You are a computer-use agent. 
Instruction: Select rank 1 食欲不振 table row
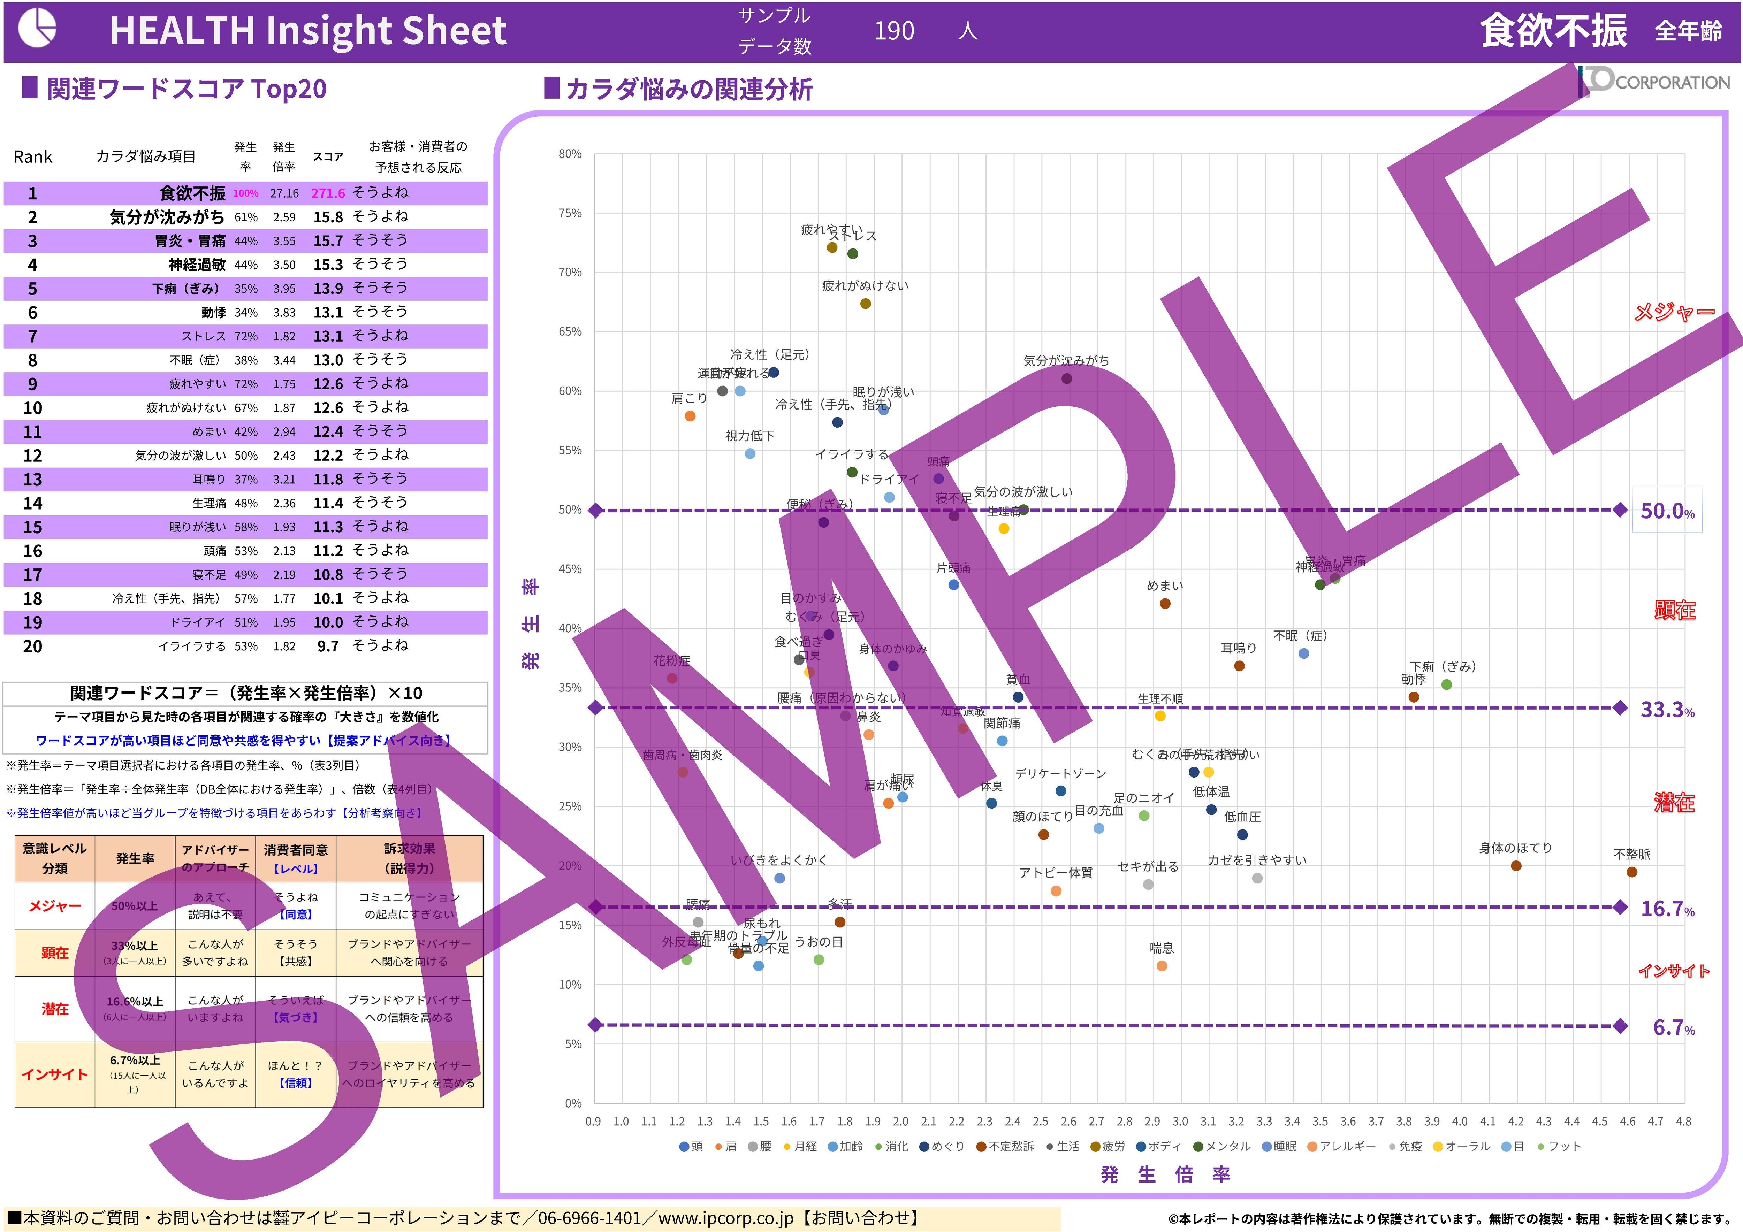[x=245, y=193]
